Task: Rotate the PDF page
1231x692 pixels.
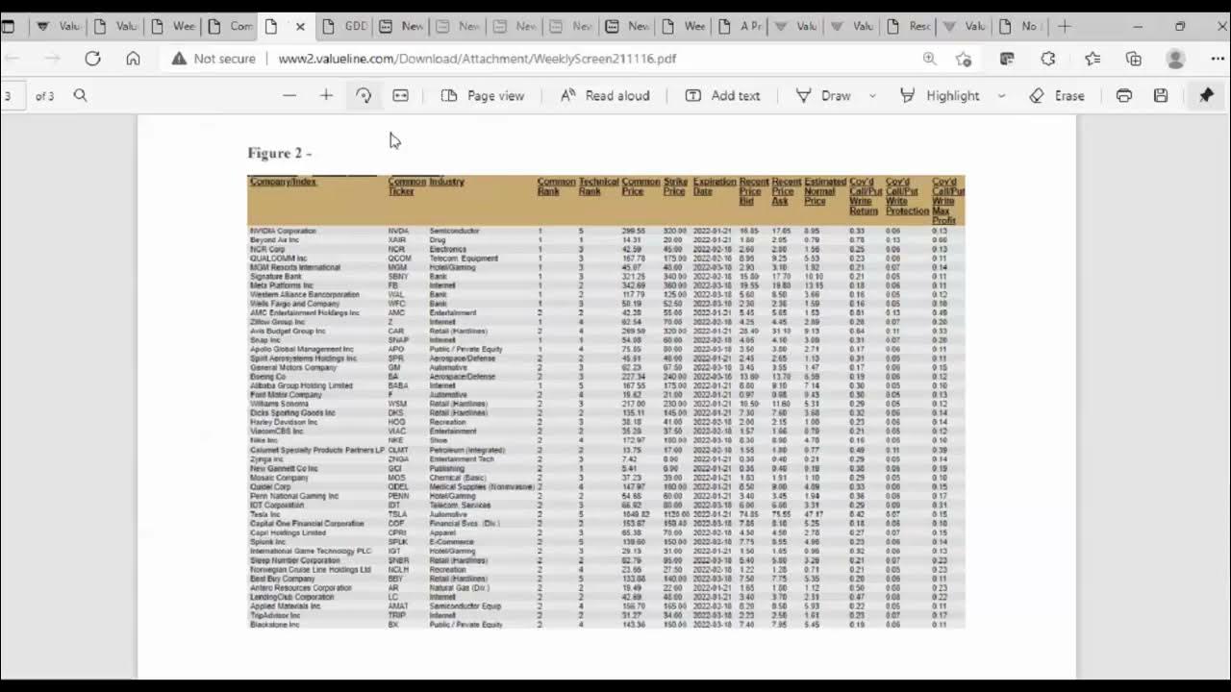Action: [364, 95]
